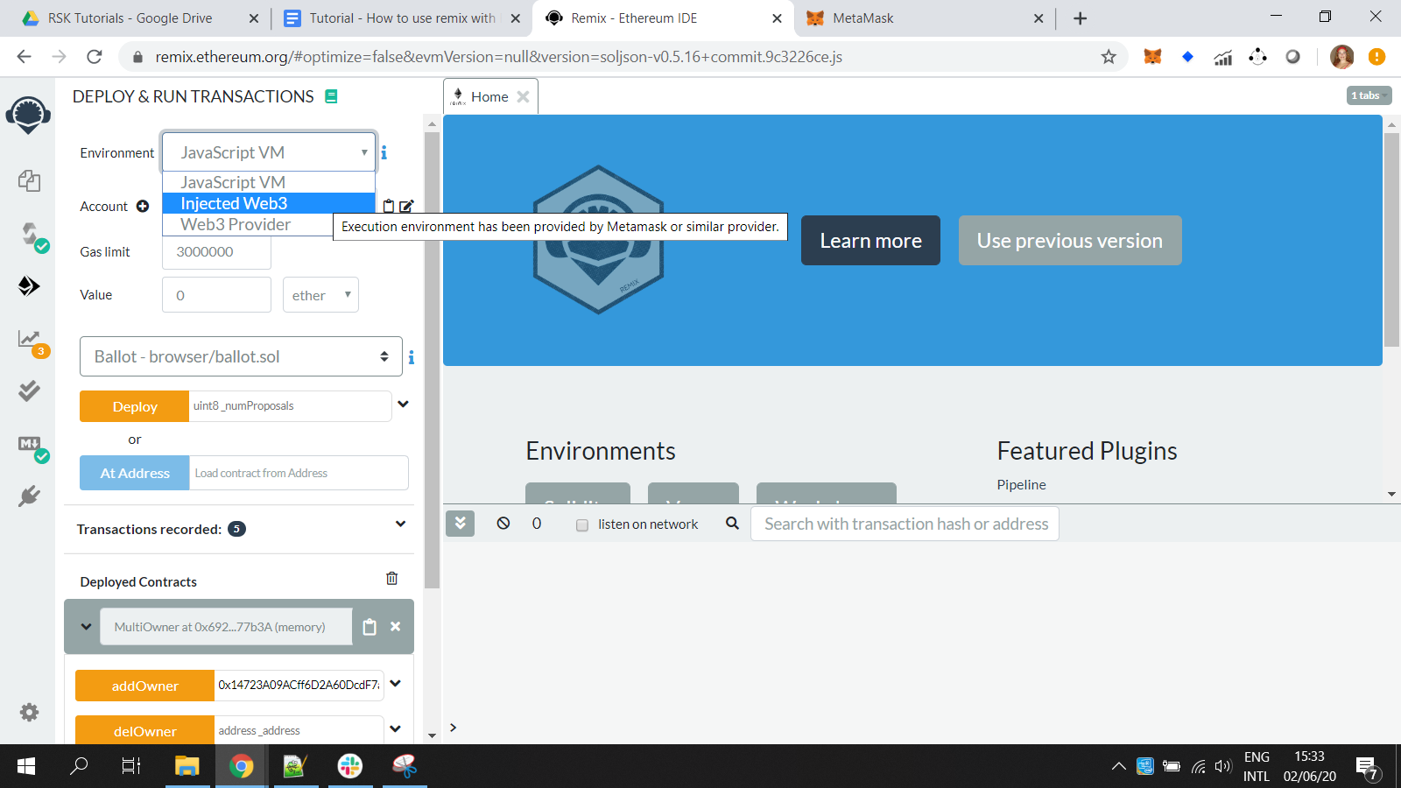The width and height of the screenshot is (1401, 788).
Task: Clear the terminal console icon
Action: [x=503, y=523]
